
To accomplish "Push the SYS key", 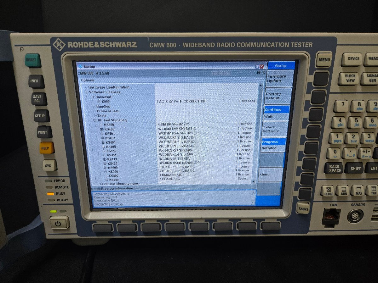I will [x=49, y=165].
